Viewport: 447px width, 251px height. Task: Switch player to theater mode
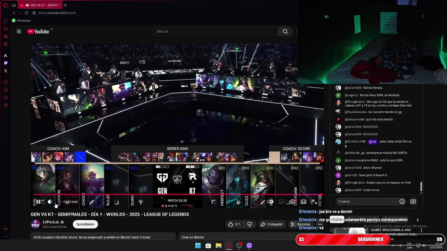303,201
